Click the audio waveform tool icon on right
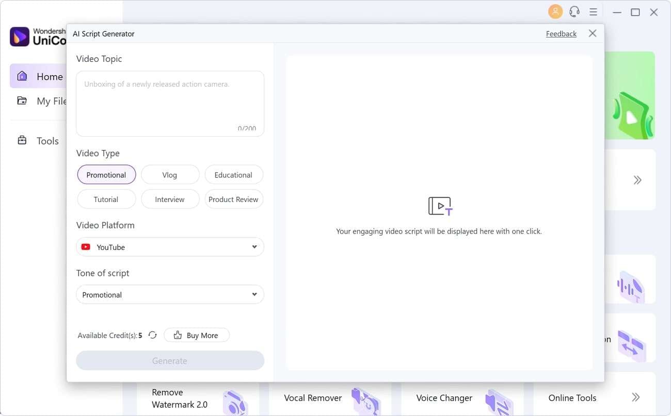 point(631,287)
